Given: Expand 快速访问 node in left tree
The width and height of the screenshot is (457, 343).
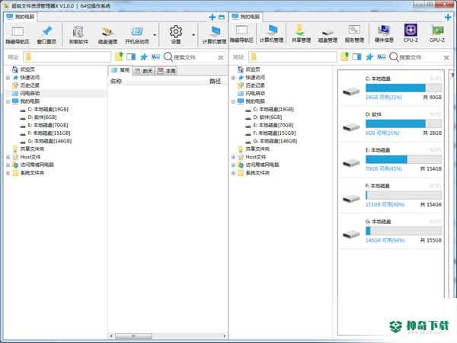Looking at the screenshot, I should point(8,78).
